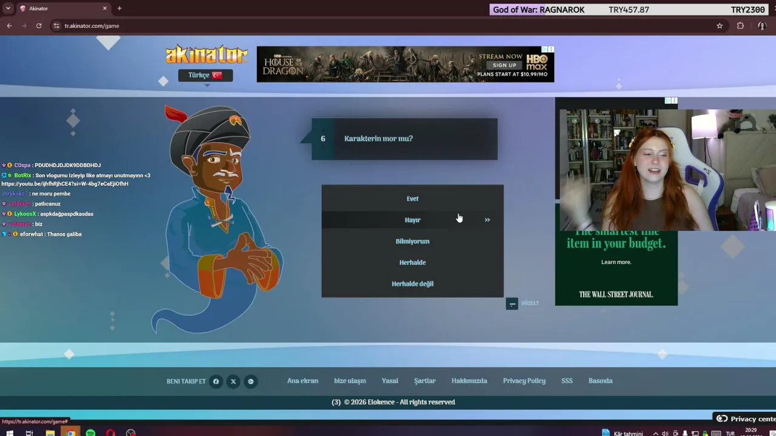Viewport: 776px width, 436px height.
Task: Click "Learn more." in the Wall Street Journal ad
Action: tap(616, 262)
